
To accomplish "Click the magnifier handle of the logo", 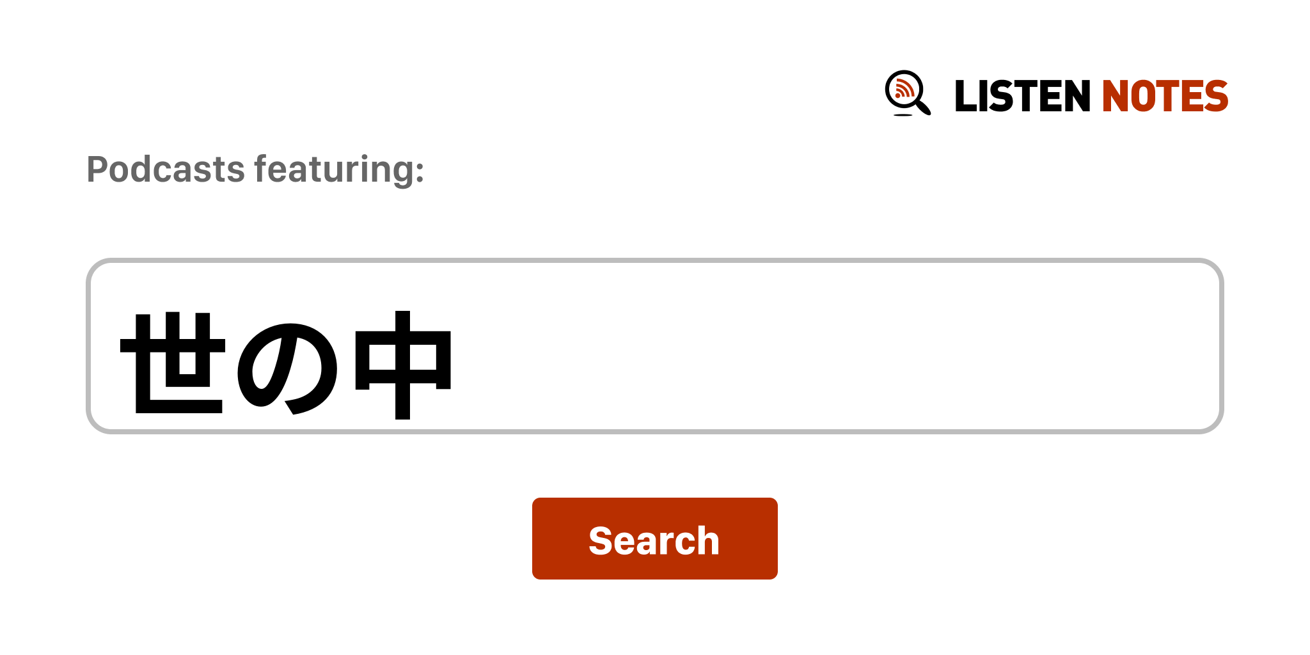I will click(x=923, y=107).
